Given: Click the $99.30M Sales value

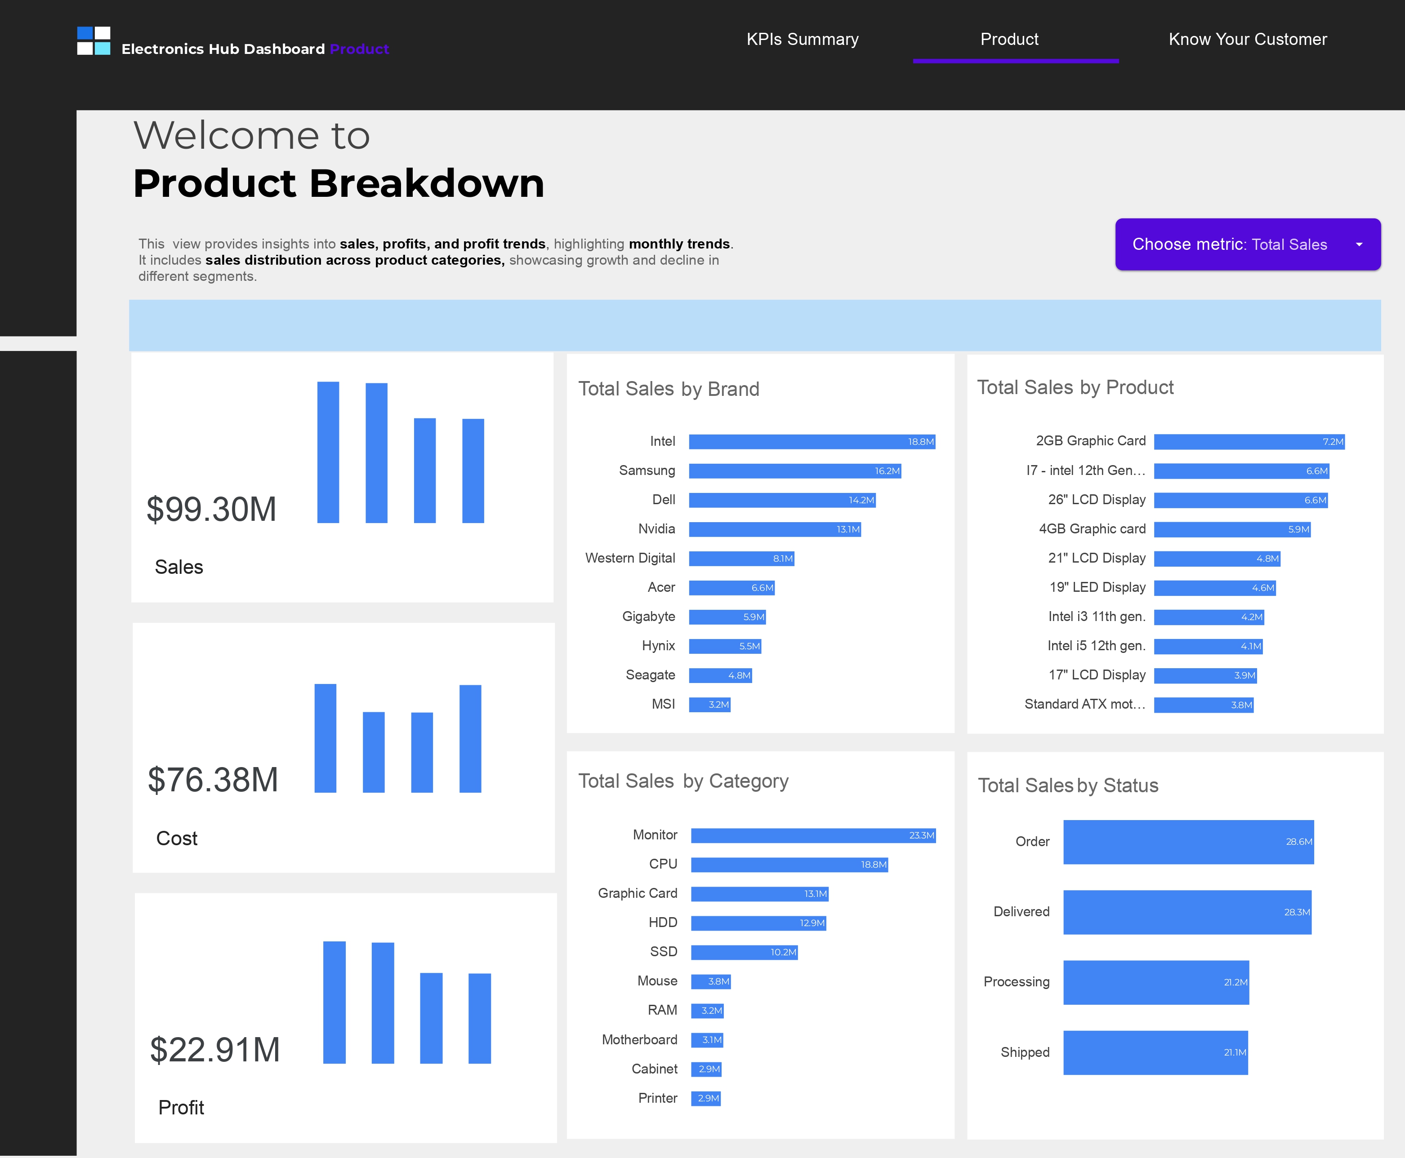Looking at the screenshot, I should 211,509.
